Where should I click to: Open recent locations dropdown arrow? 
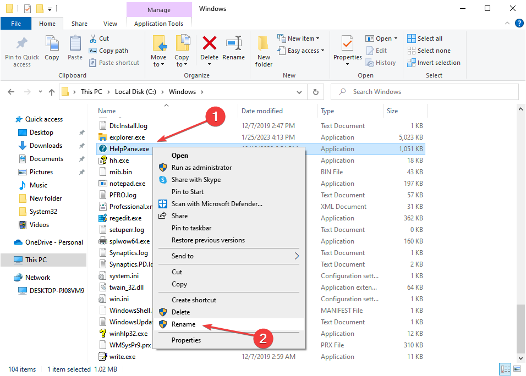(40, 92)
